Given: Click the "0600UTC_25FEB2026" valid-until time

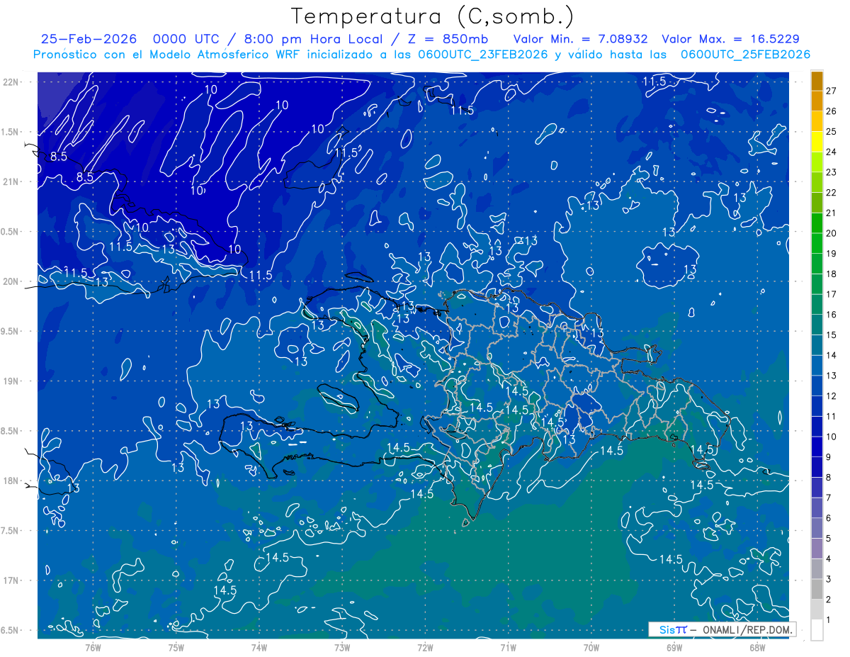Looking at the screenshot, I should tap(745, 55).
